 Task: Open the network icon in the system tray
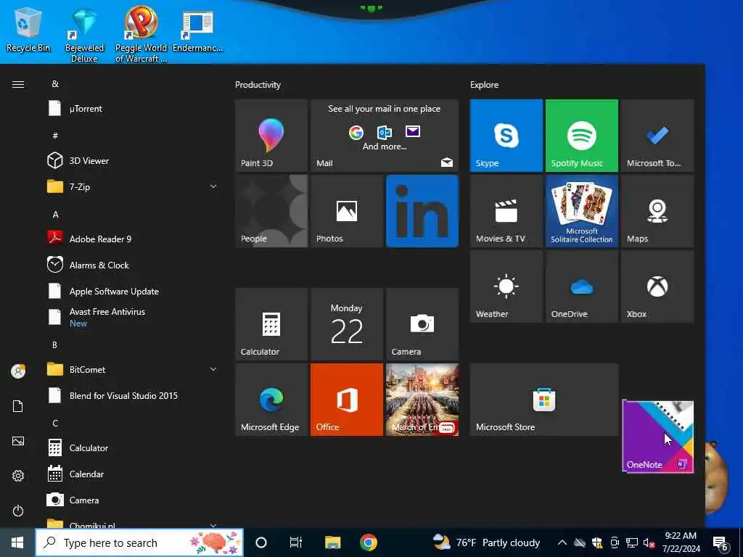point(632,542)
